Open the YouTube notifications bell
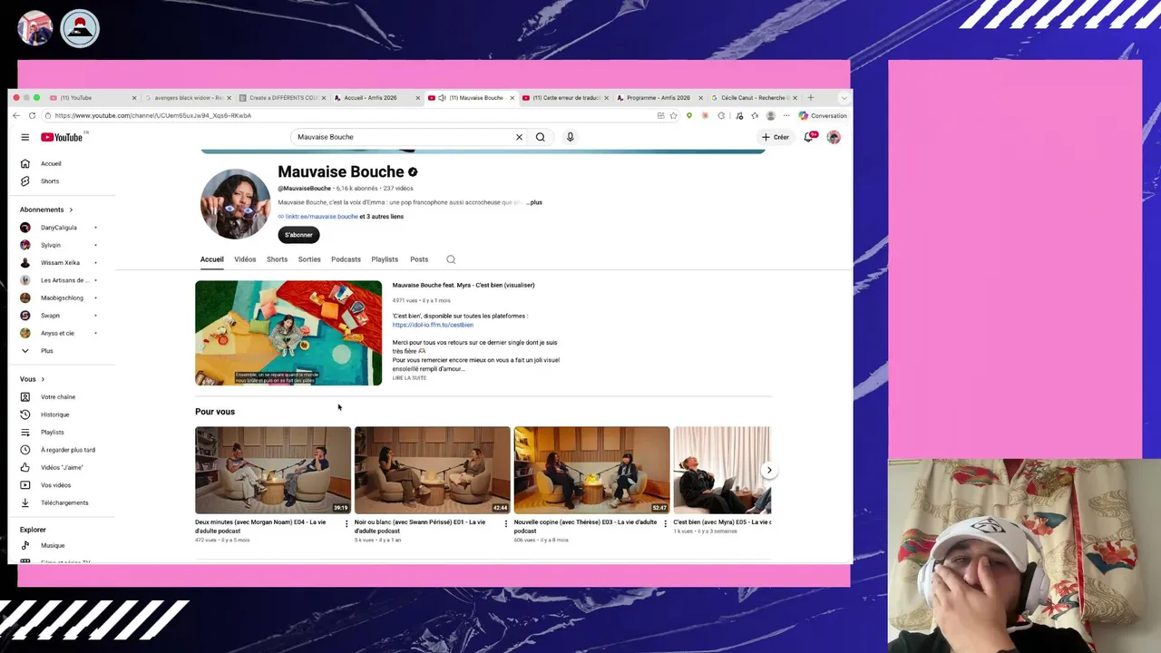 [x=809, y=137]
